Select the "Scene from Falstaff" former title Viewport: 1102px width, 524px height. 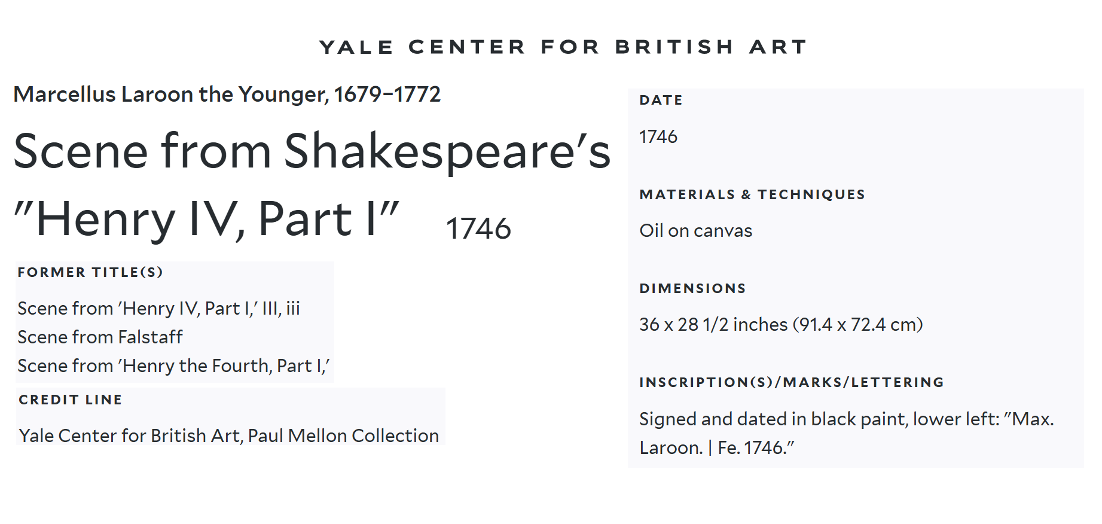point(100,337)
